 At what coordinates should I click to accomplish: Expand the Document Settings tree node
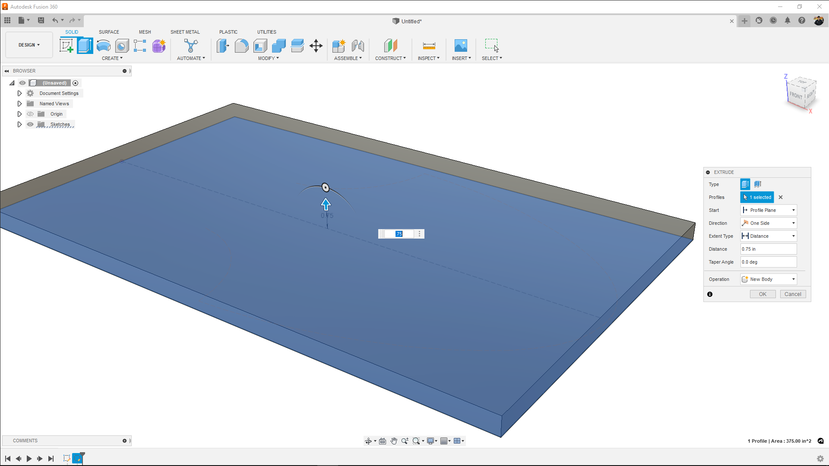pos(19,93)
